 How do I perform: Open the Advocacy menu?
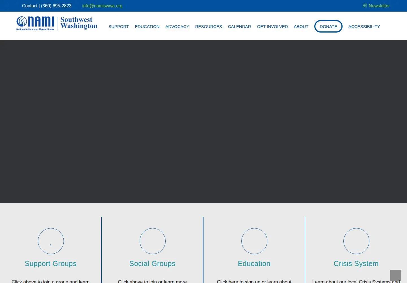point(177,27)
